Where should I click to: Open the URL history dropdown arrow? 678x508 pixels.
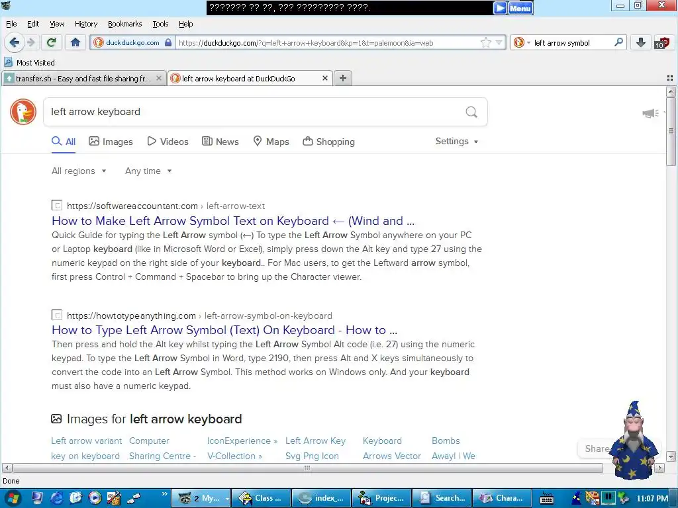[499, 42]
